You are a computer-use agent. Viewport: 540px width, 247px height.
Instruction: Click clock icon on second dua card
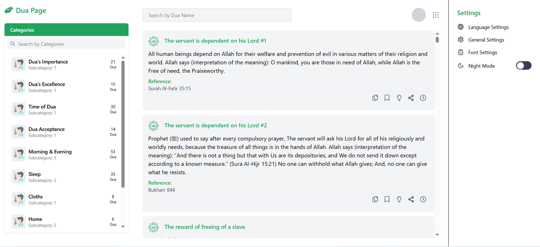coord(423,199)
